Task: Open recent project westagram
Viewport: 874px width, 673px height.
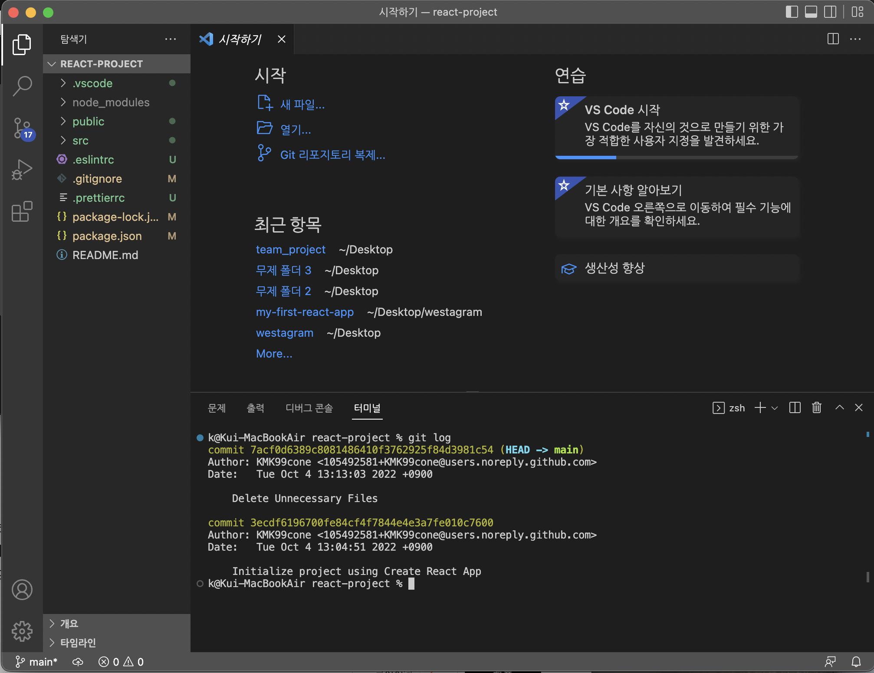Action: (284, 333)
